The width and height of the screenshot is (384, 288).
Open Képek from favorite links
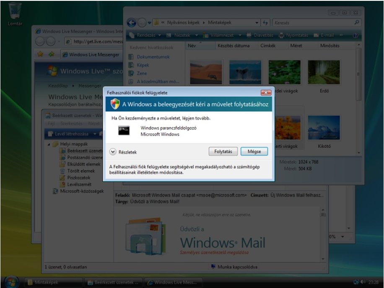click(x=139, y=65)
